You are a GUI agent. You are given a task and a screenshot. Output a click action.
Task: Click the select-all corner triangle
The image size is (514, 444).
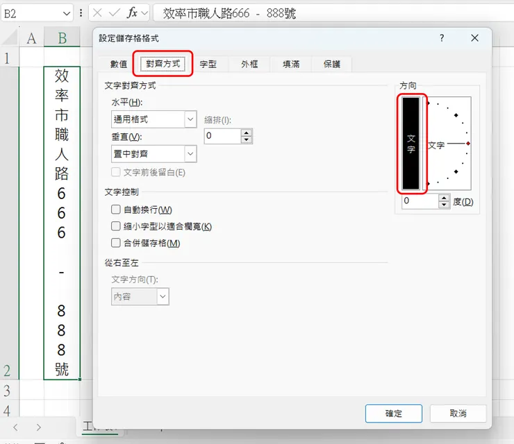pyautogui.click(x=11, y=38)
